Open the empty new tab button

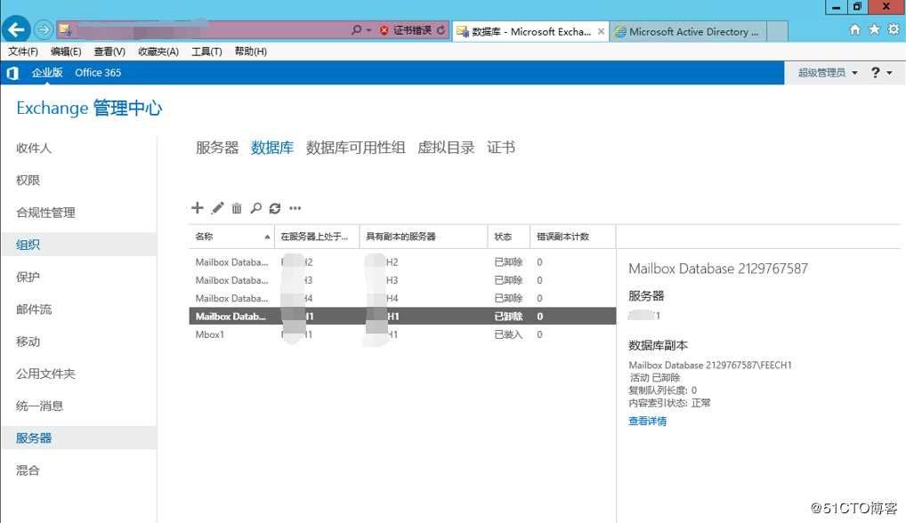pos(778,32)
